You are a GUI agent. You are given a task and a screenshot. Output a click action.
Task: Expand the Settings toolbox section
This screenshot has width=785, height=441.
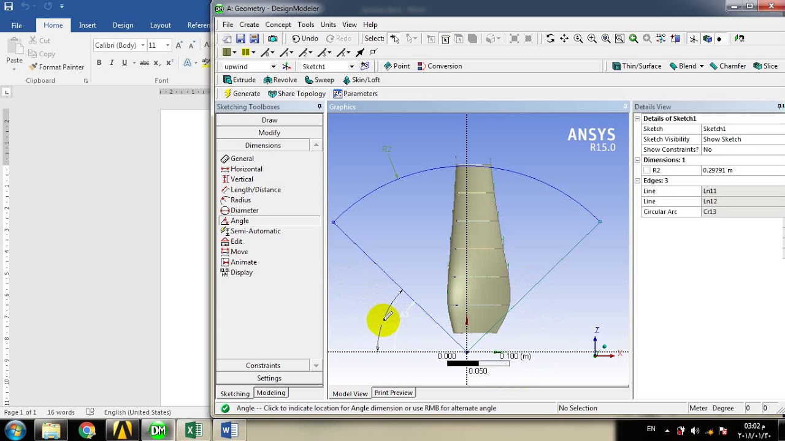point(269,379)
